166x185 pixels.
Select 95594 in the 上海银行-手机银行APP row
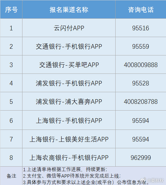[140, 121]
